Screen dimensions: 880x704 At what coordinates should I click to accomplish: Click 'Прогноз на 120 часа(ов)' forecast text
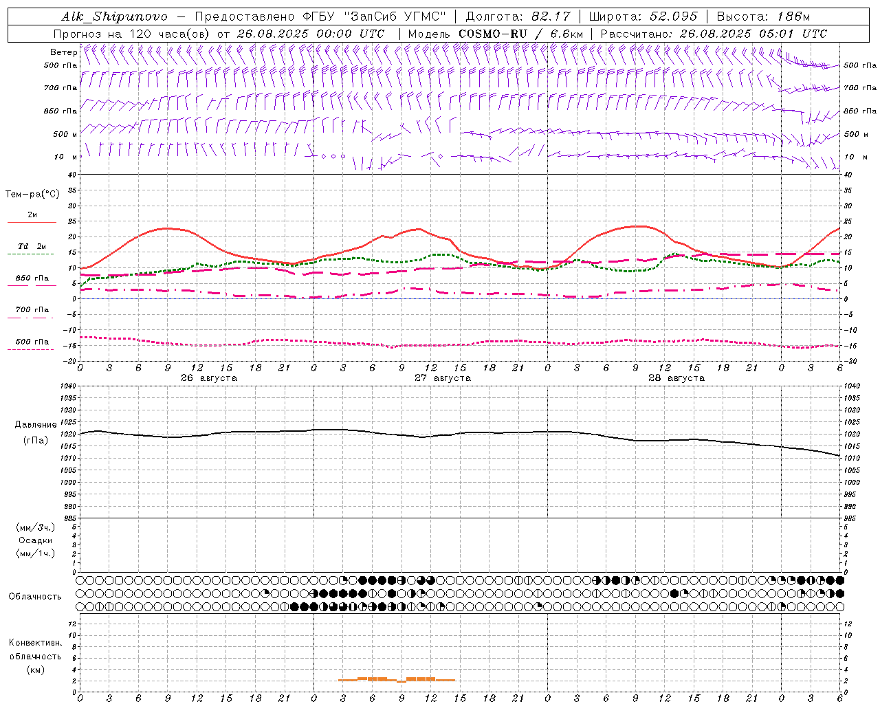coord(133,34)
